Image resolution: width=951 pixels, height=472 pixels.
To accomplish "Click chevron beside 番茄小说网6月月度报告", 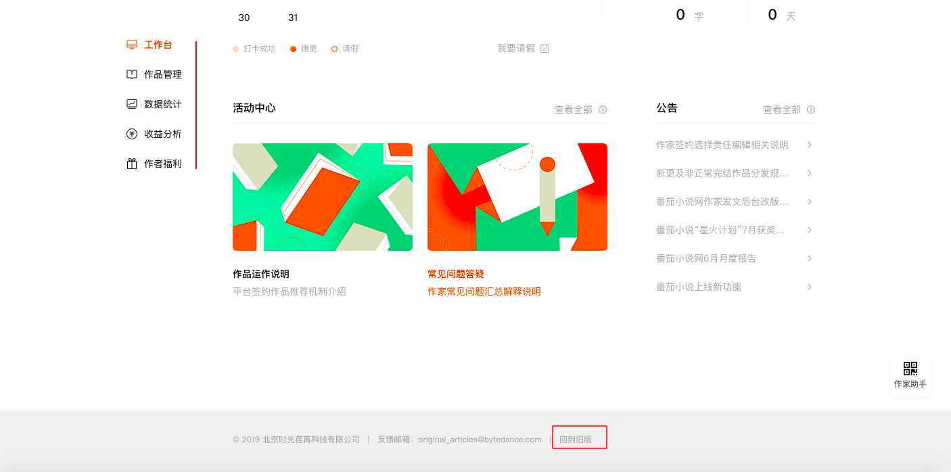I will pyautogui.click(x=810, y=258).
